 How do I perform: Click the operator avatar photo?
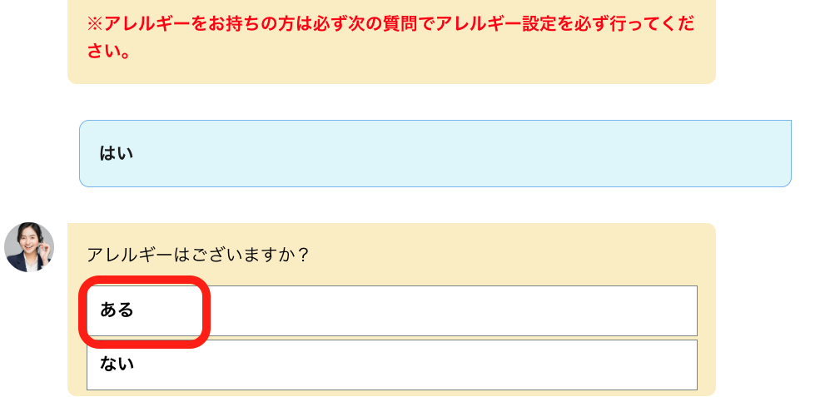[x=29, y=247]
